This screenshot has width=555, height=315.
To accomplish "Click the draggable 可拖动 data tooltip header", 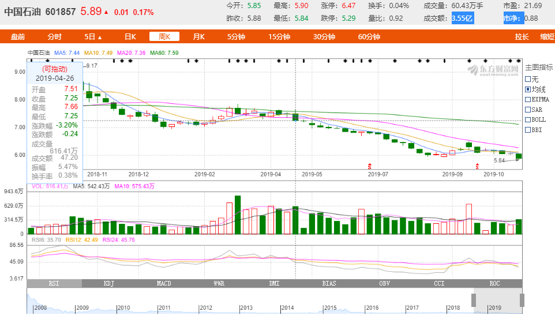I will coord(55,69).
